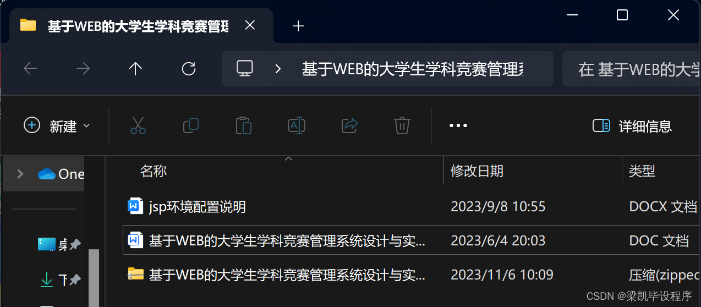Click the Share arrow icon

350,125
